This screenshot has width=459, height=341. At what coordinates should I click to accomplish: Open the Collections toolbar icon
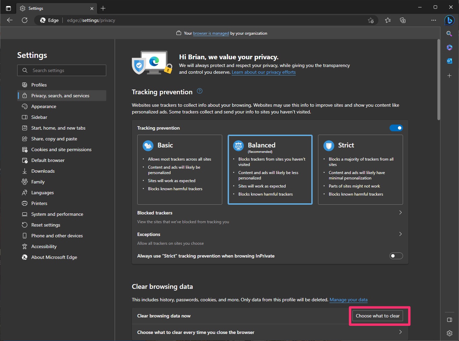point(403,20)
